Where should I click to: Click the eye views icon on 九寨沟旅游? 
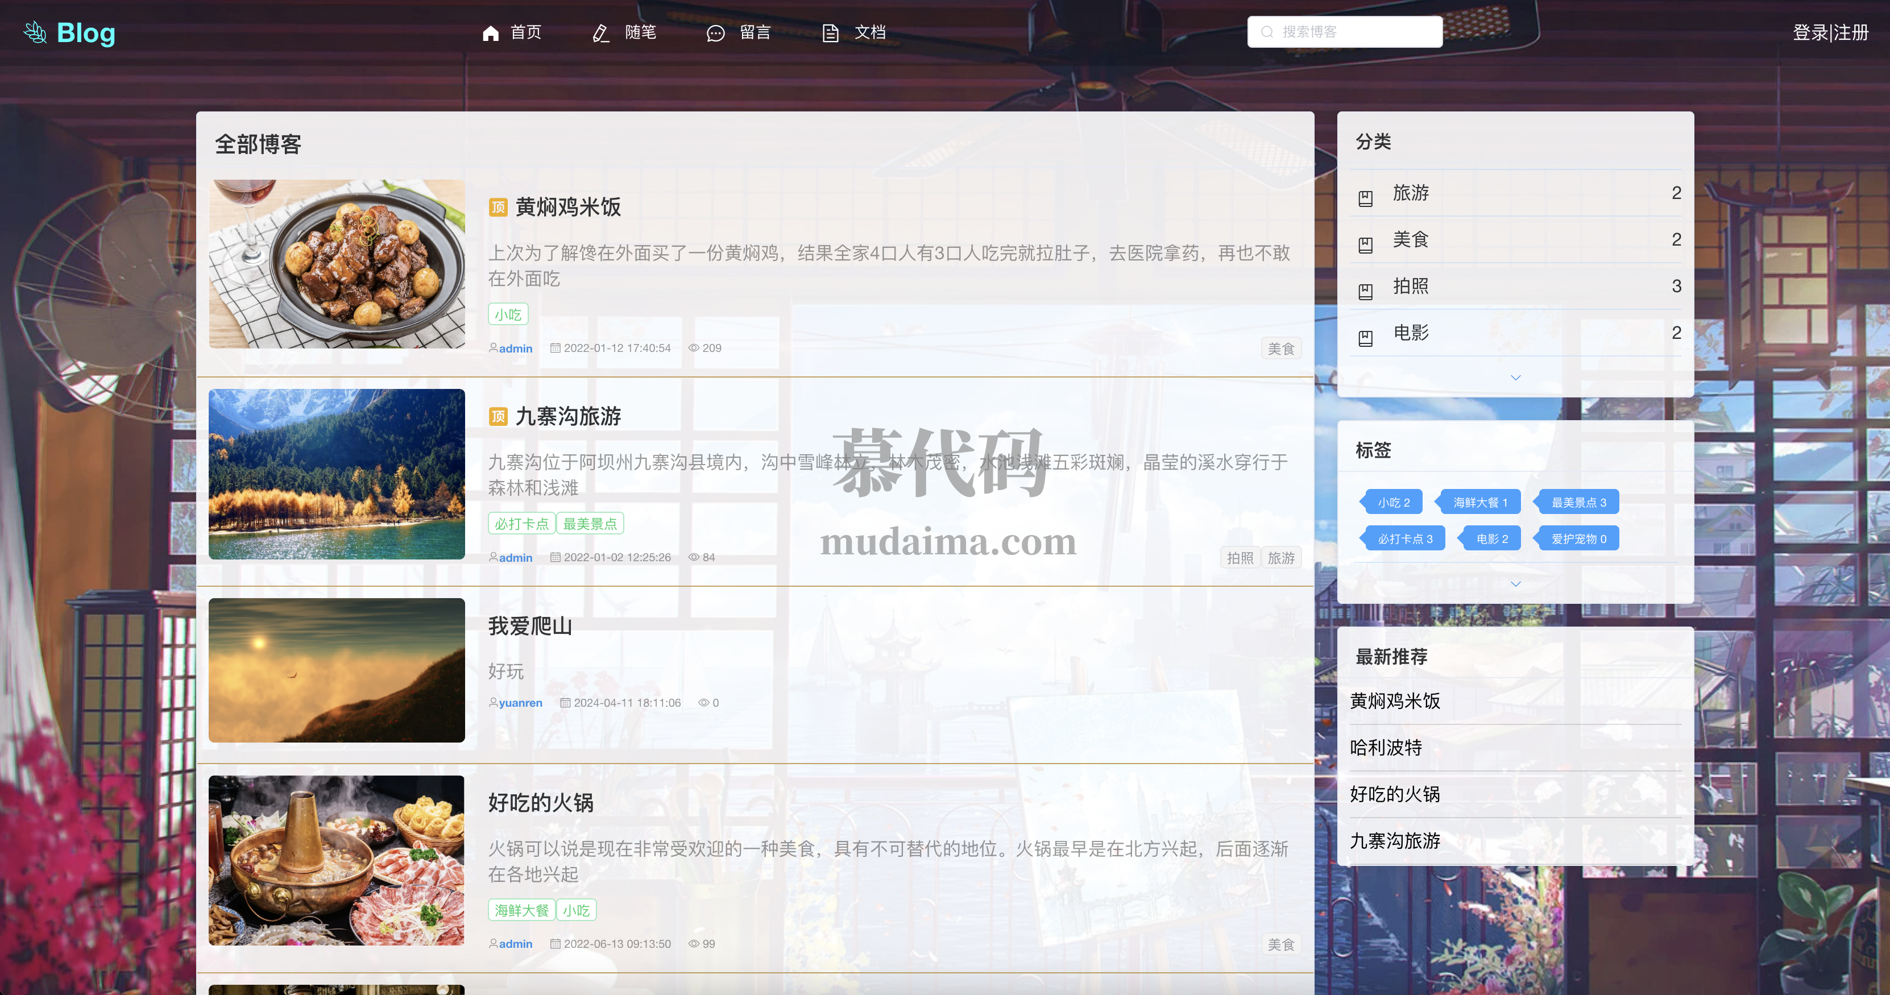(693, 558)
